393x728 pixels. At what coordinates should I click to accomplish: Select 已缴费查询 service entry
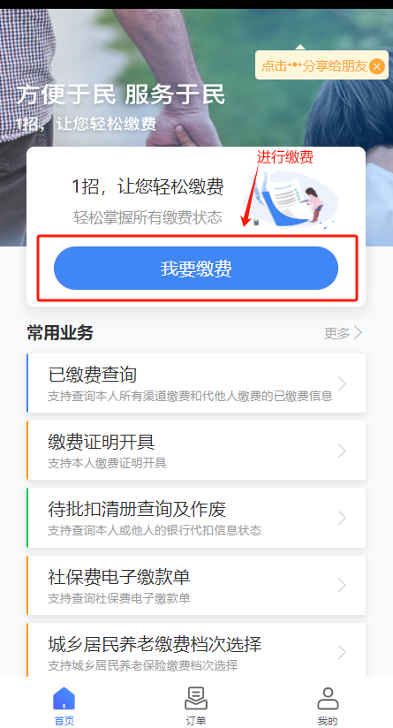(196, 383)
